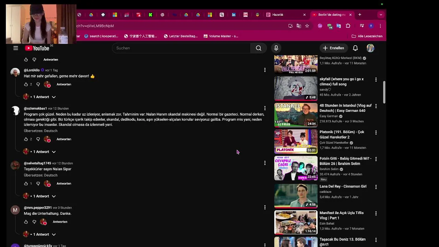Open the YouTube hamburger guide menu
Screen dimensions: 439x247
(x=16, y=48)
